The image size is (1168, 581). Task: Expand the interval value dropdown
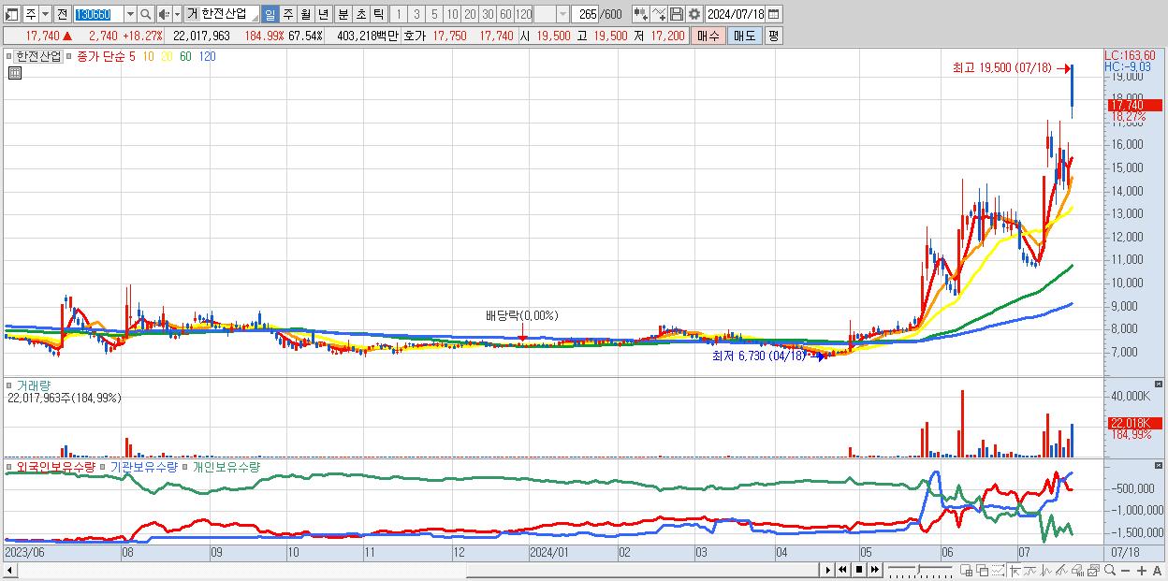[x=562, y=14]
